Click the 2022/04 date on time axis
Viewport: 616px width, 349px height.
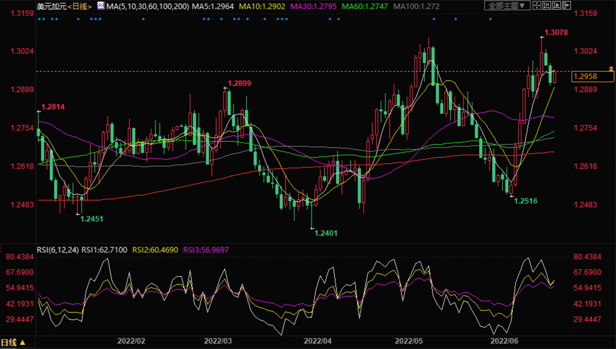pyautogui.click(x=318, y=341)
